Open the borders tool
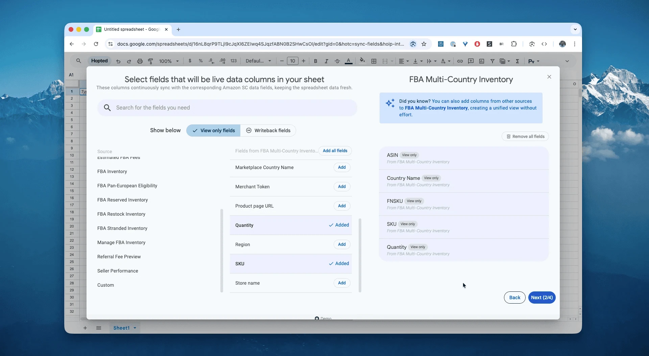Viewport: 649px width, 356px height. (374, 61)
